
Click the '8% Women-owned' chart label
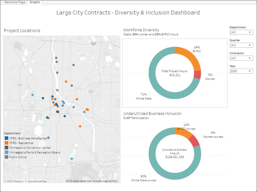(x=213, y=135)
